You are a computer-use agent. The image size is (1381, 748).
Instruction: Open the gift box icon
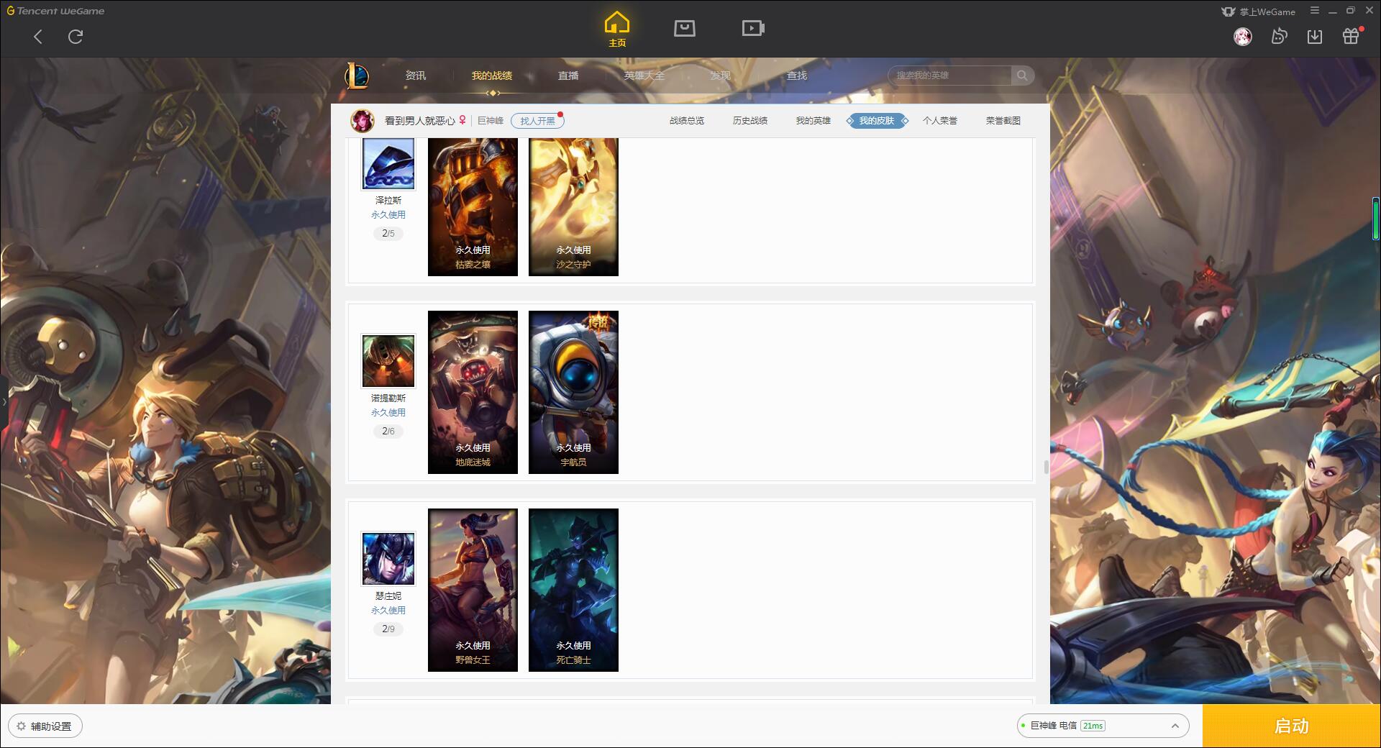pyautogui.click(x=1351, y=36)
